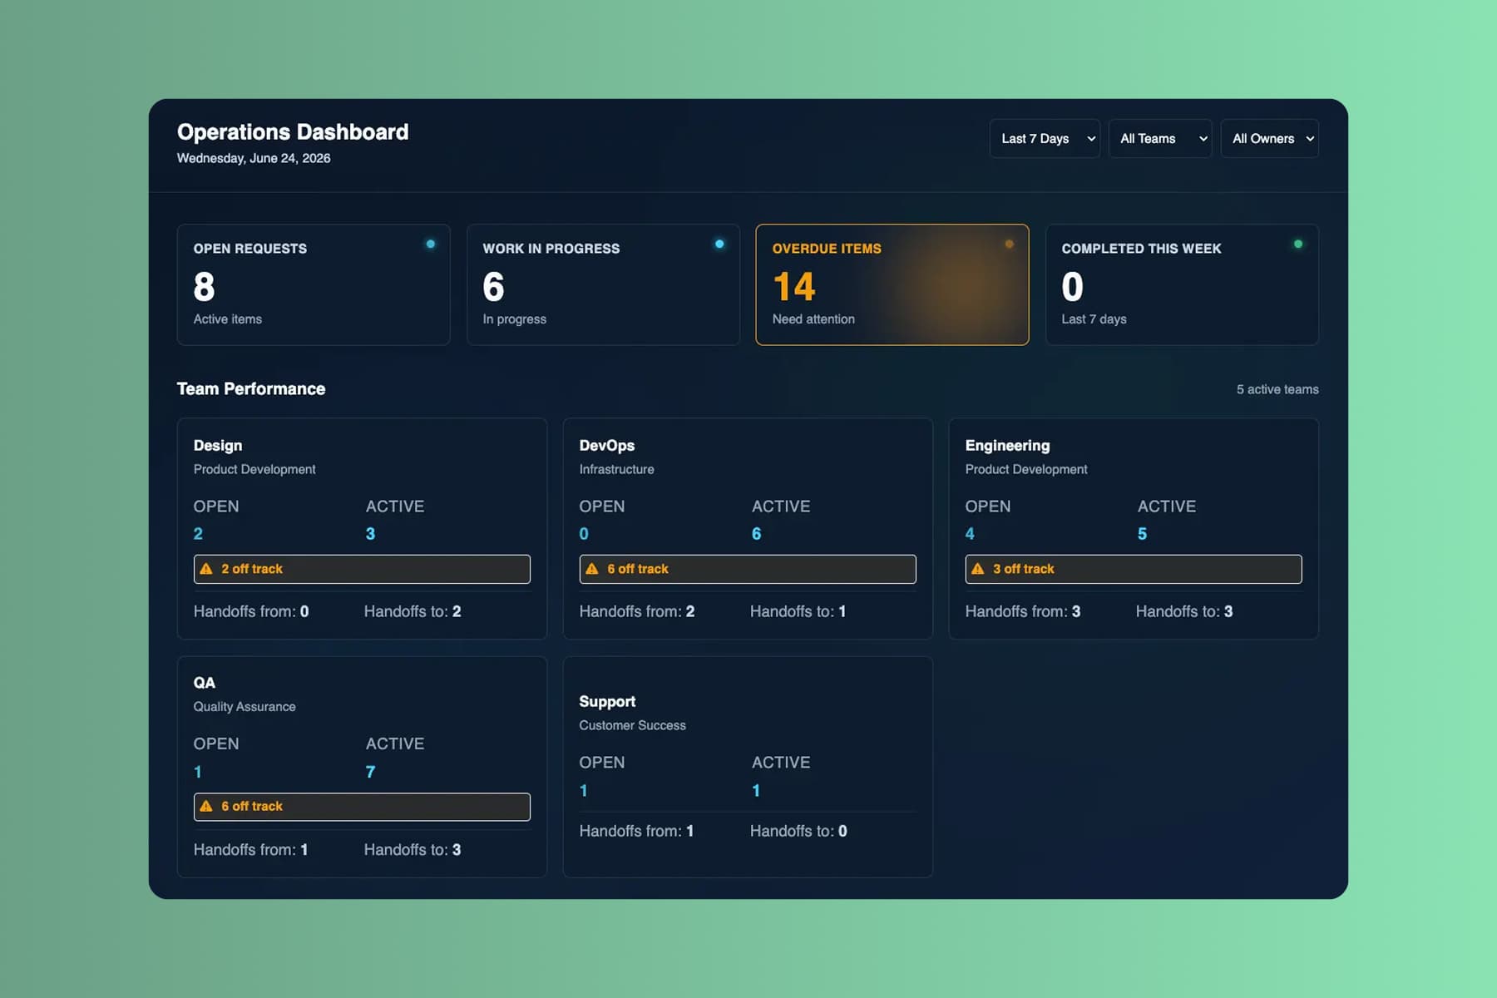Select the QA team heading
The height and width of the screenshot is (998, 1497).
(x=205, y=683)
